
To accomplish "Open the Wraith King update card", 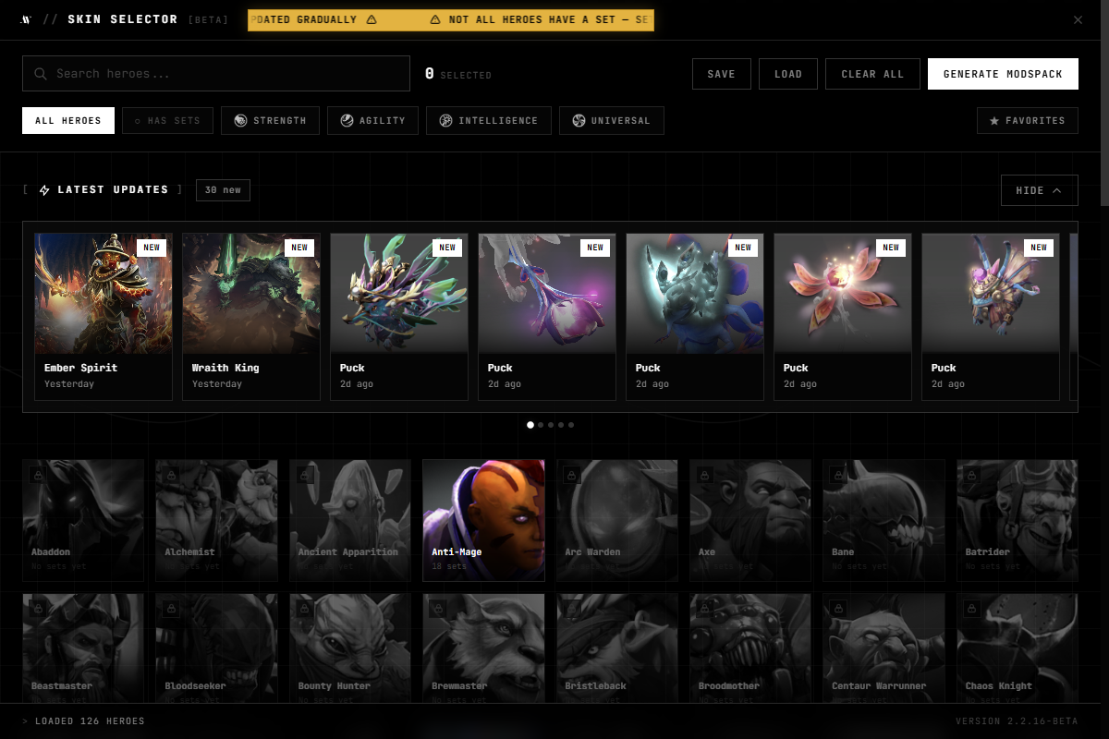I will point(251,317).
